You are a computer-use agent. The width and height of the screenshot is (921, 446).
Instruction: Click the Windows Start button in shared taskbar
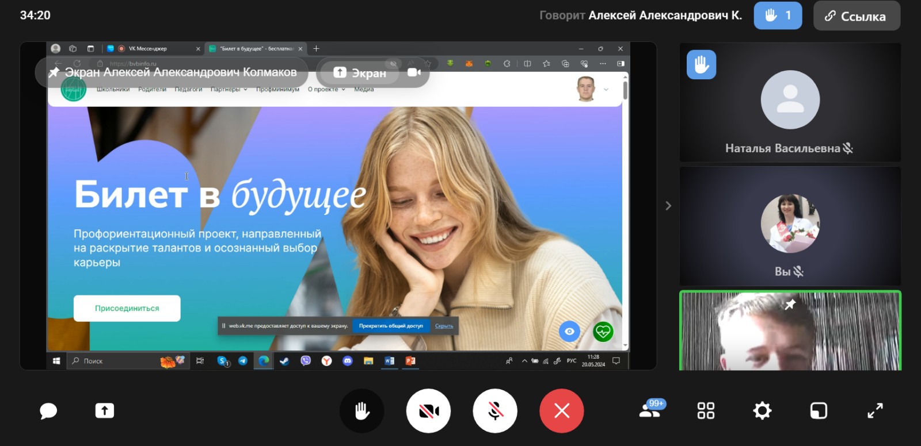coord(56,361)
